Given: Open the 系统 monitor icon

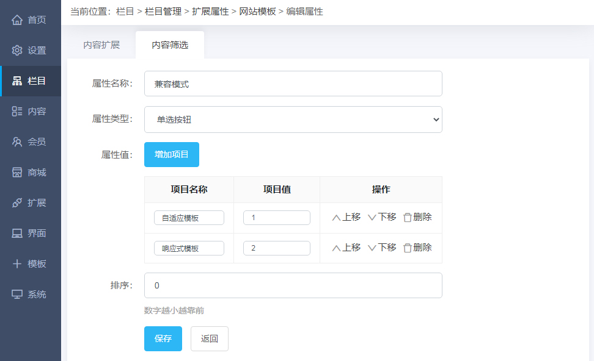Looking at the screenshot, I should 17,295.
